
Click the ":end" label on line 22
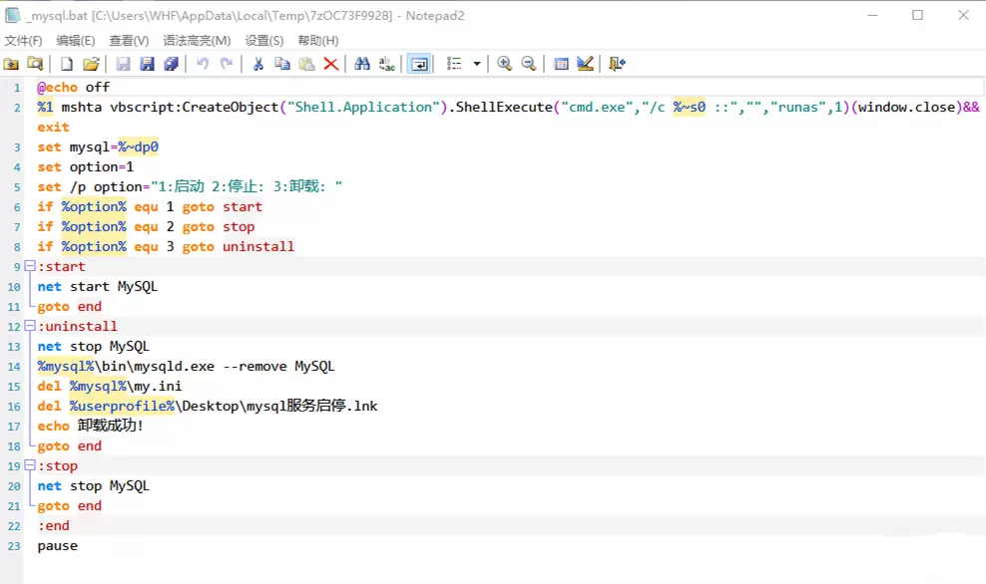54,526
